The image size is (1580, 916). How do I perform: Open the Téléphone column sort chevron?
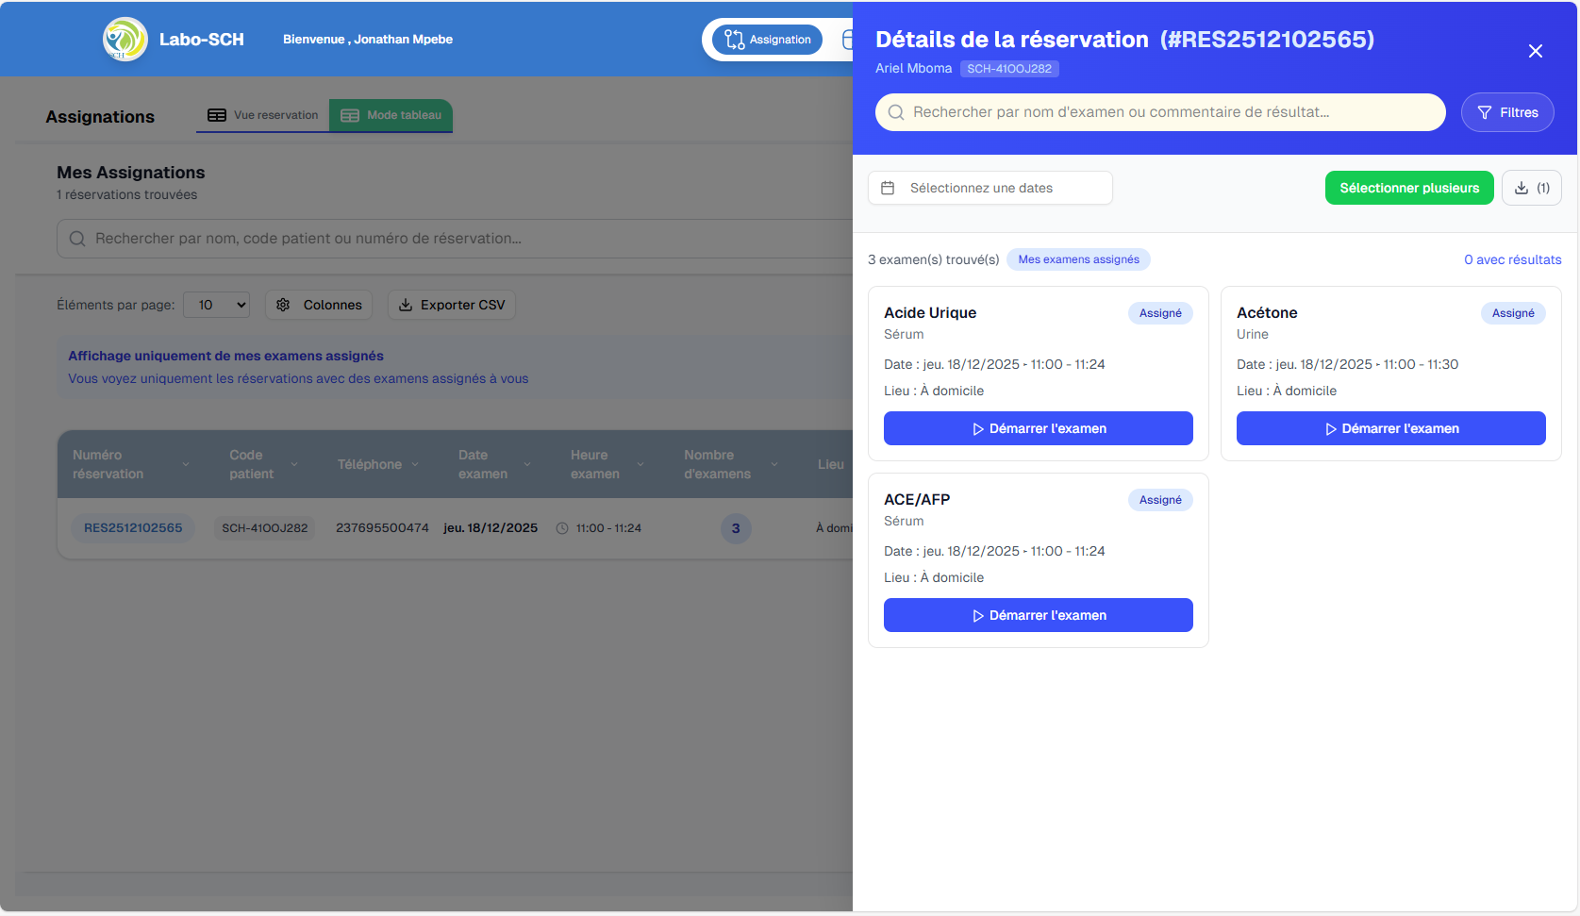(416, 464)
